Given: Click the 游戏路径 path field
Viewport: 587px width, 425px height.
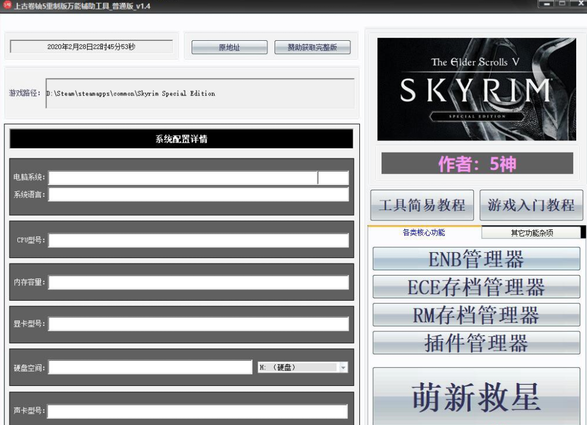Looking at the screenshot, I should click(x=200, y=94).
